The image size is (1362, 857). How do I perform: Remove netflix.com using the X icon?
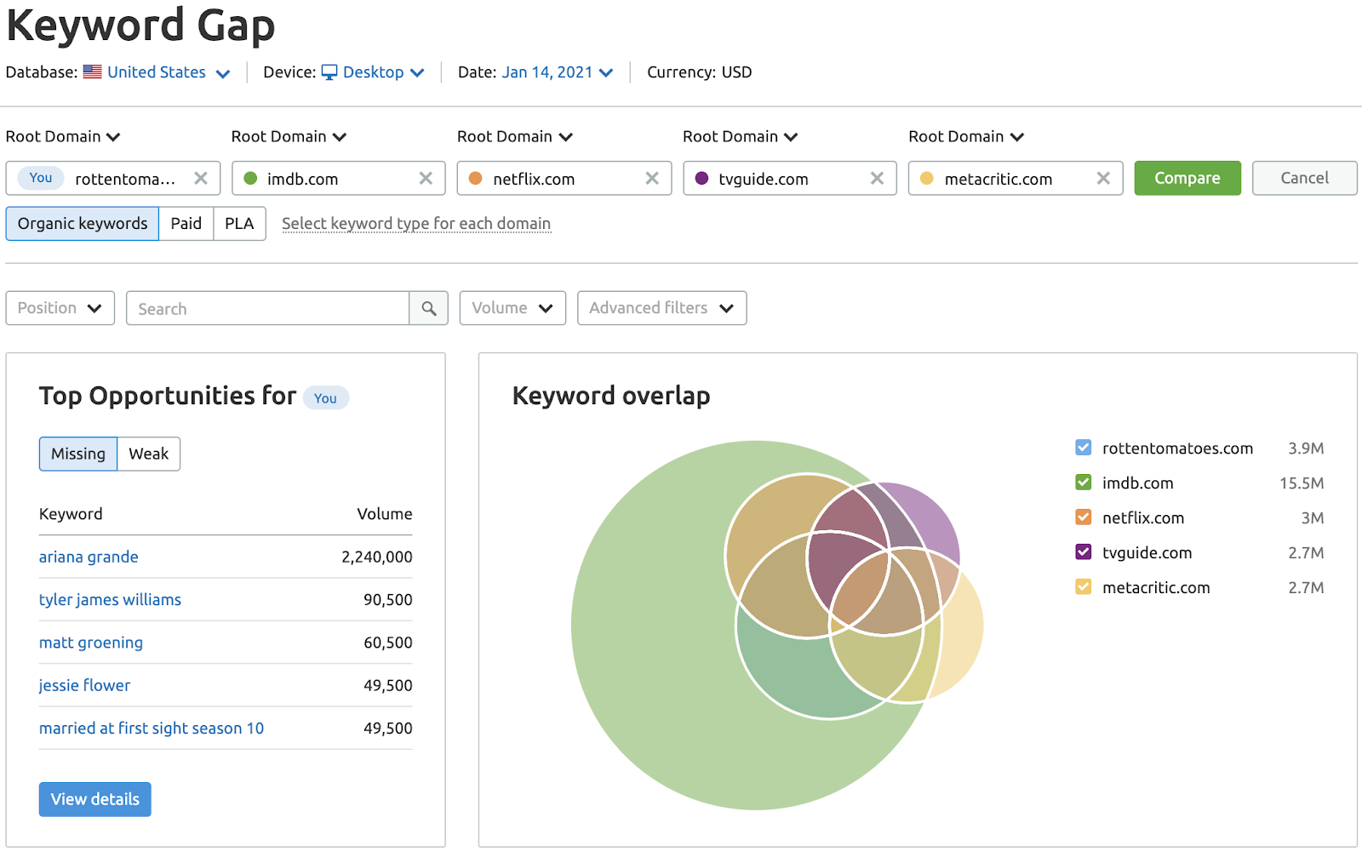(652, 178)
